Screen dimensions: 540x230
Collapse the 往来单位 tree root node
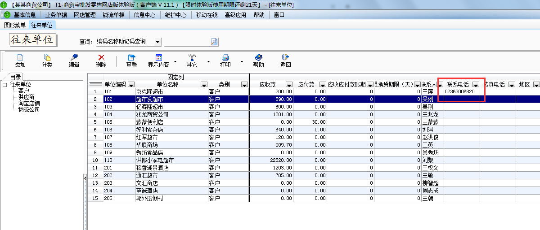click(x=4, y=84)
